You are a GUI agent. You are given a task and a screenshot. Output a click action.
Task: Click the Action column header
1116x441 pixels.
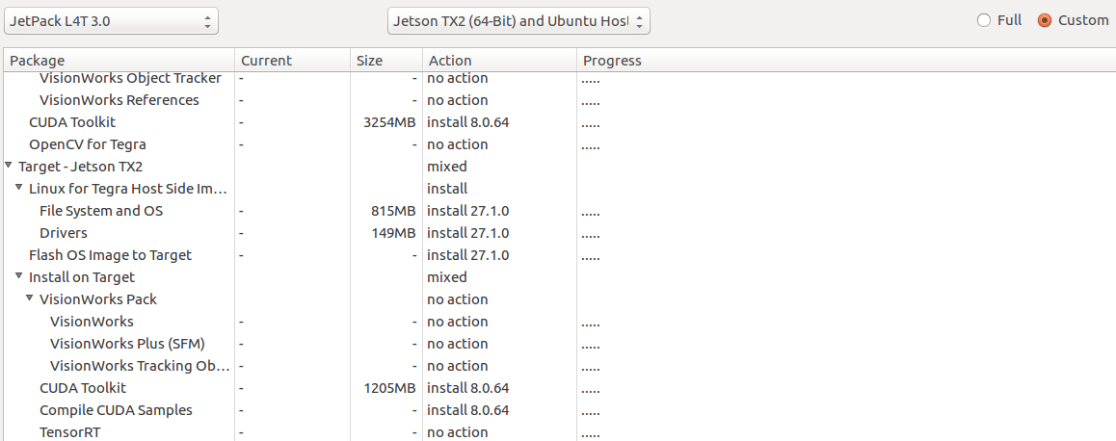pyautogui.click(x=498, y=61)
